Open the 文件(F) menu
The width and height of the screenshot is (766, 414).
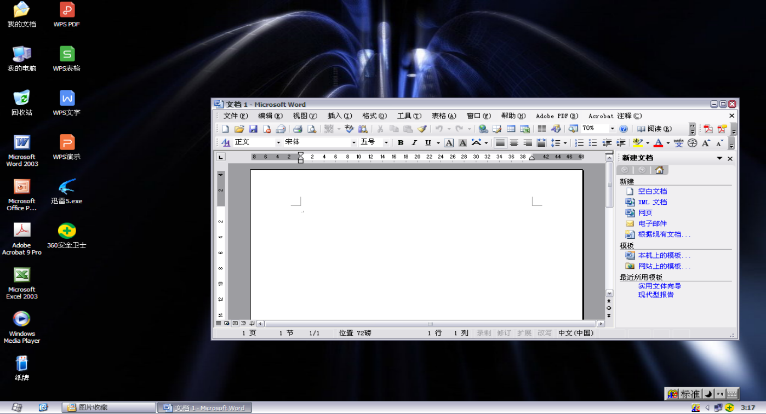tap(236, 116)
